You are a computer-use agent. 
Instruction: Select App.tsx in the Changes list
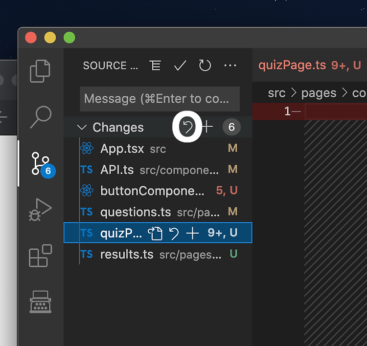158,149
